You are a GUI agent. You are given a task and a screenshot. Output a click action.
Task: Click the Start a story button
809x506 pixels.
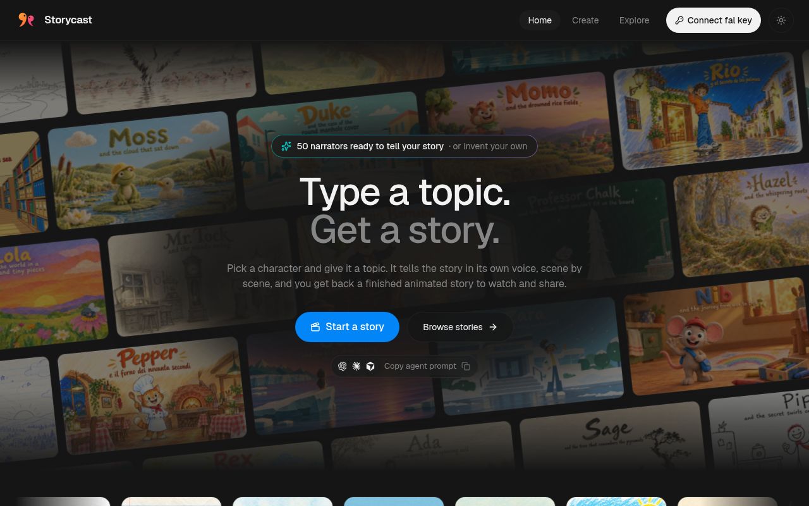click(347, 327)
